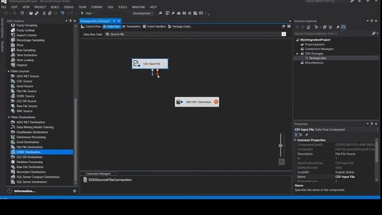The width and height of the screenshot is (382, 215).
Task: Select the Connection Managers folder in Solution Explorer
Action: [x=319, y=49]
